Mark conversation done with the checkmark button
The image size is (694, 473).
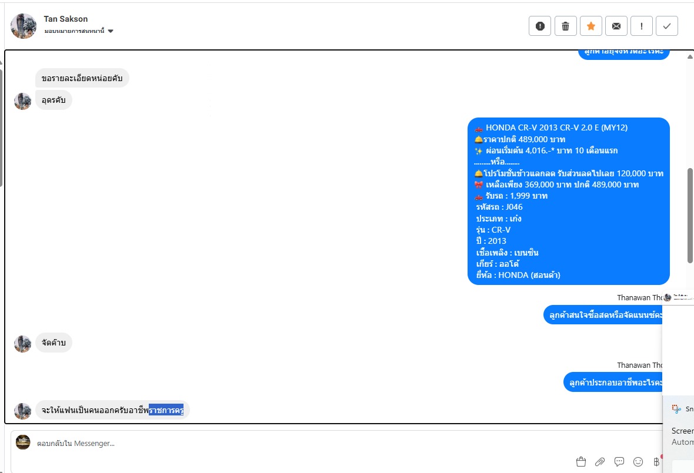click(667, 26)
